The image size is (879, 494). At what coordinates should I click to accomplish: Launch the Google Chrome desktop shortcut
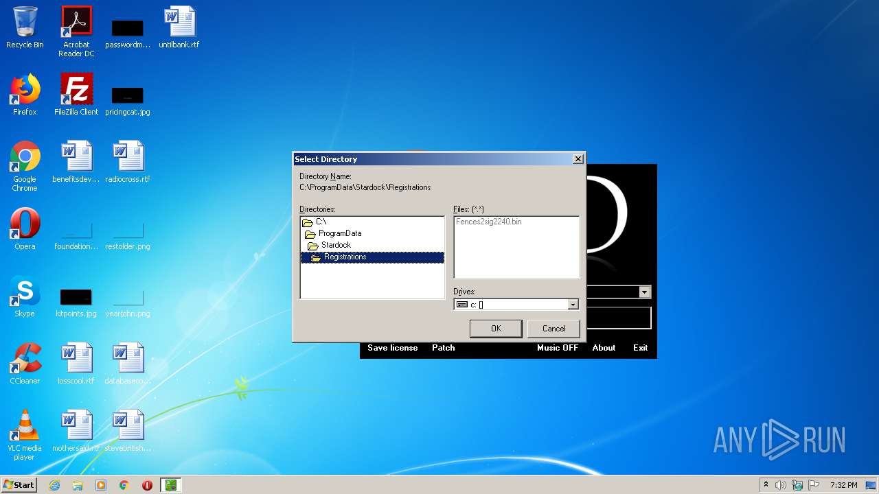pyautogui.click(x=25, y=165)
